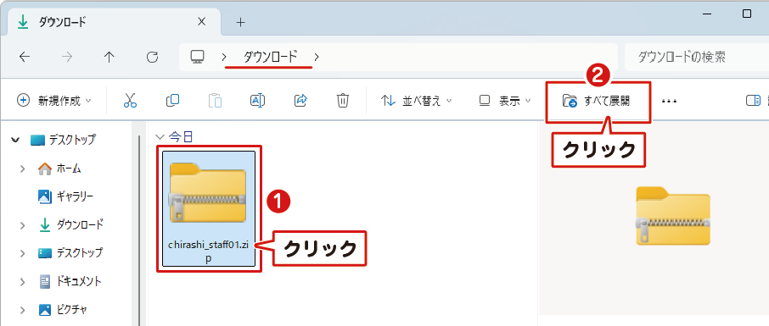
Task: Click the Share icon in toolbar
Action: point(300,101)
